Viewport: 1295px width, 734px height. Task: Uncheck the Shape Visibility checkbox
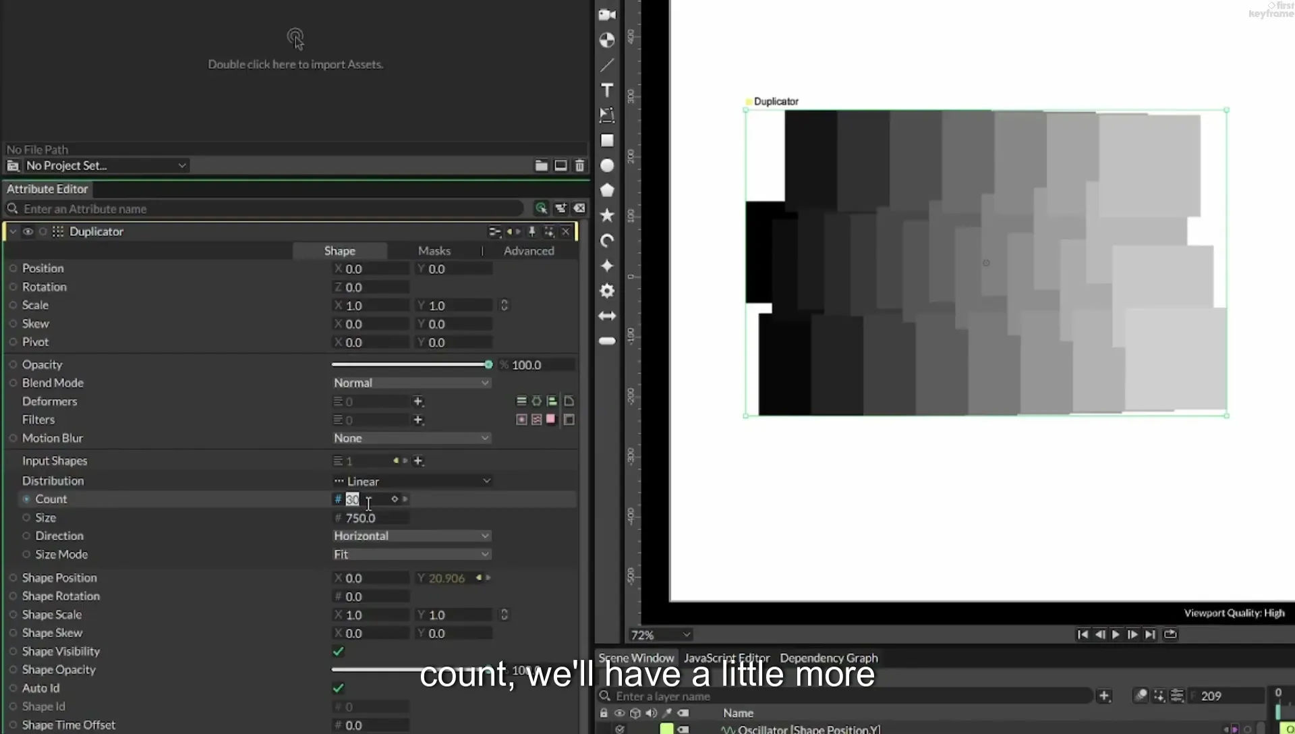click(339, 651)
